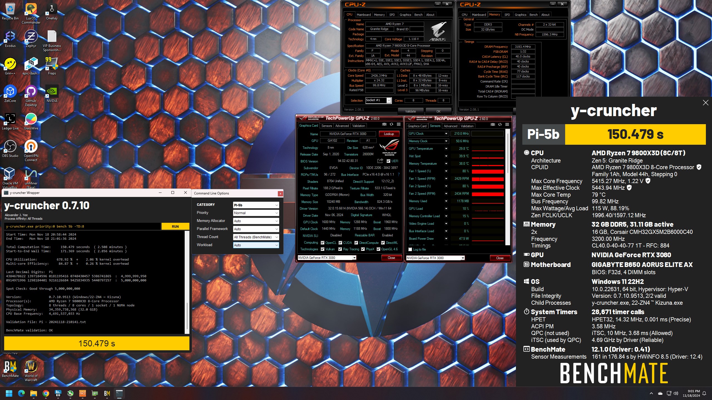
Task: Open the Parallel Framework dropdown
Action: coord(256,229)
